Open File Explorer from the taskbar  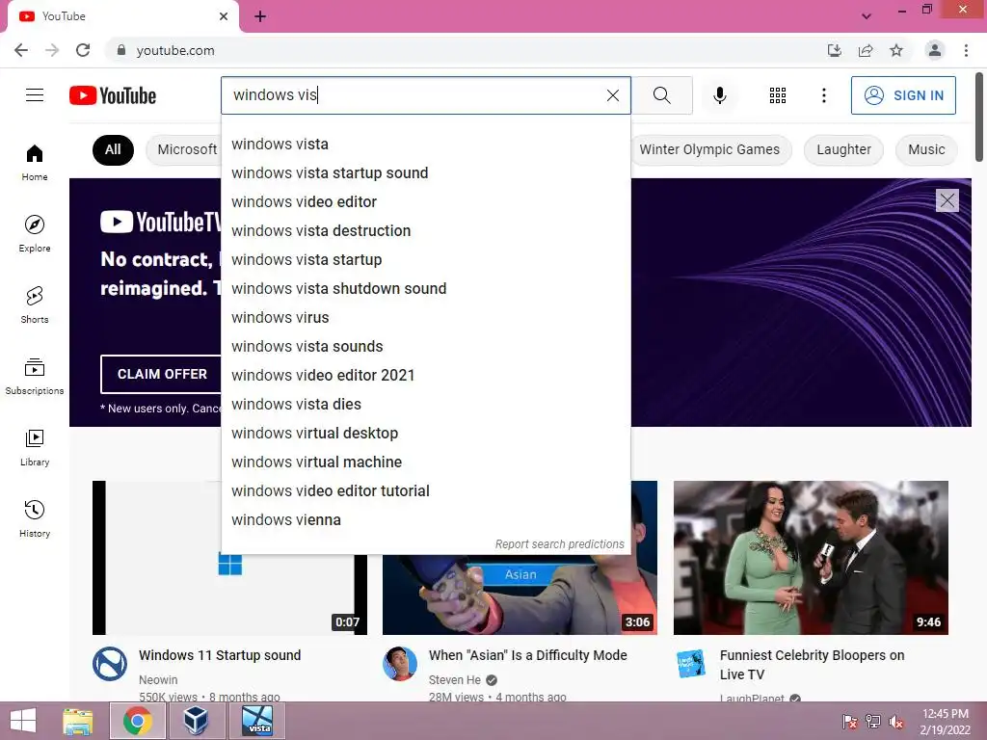[x=78, y=721]
